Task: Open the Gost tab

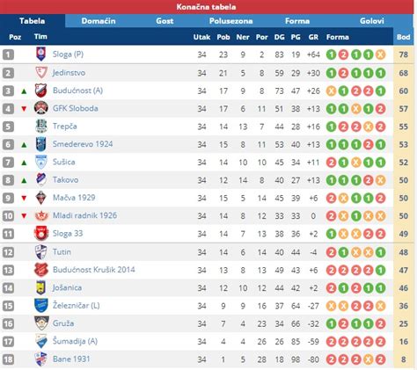Action: point(165,21)
